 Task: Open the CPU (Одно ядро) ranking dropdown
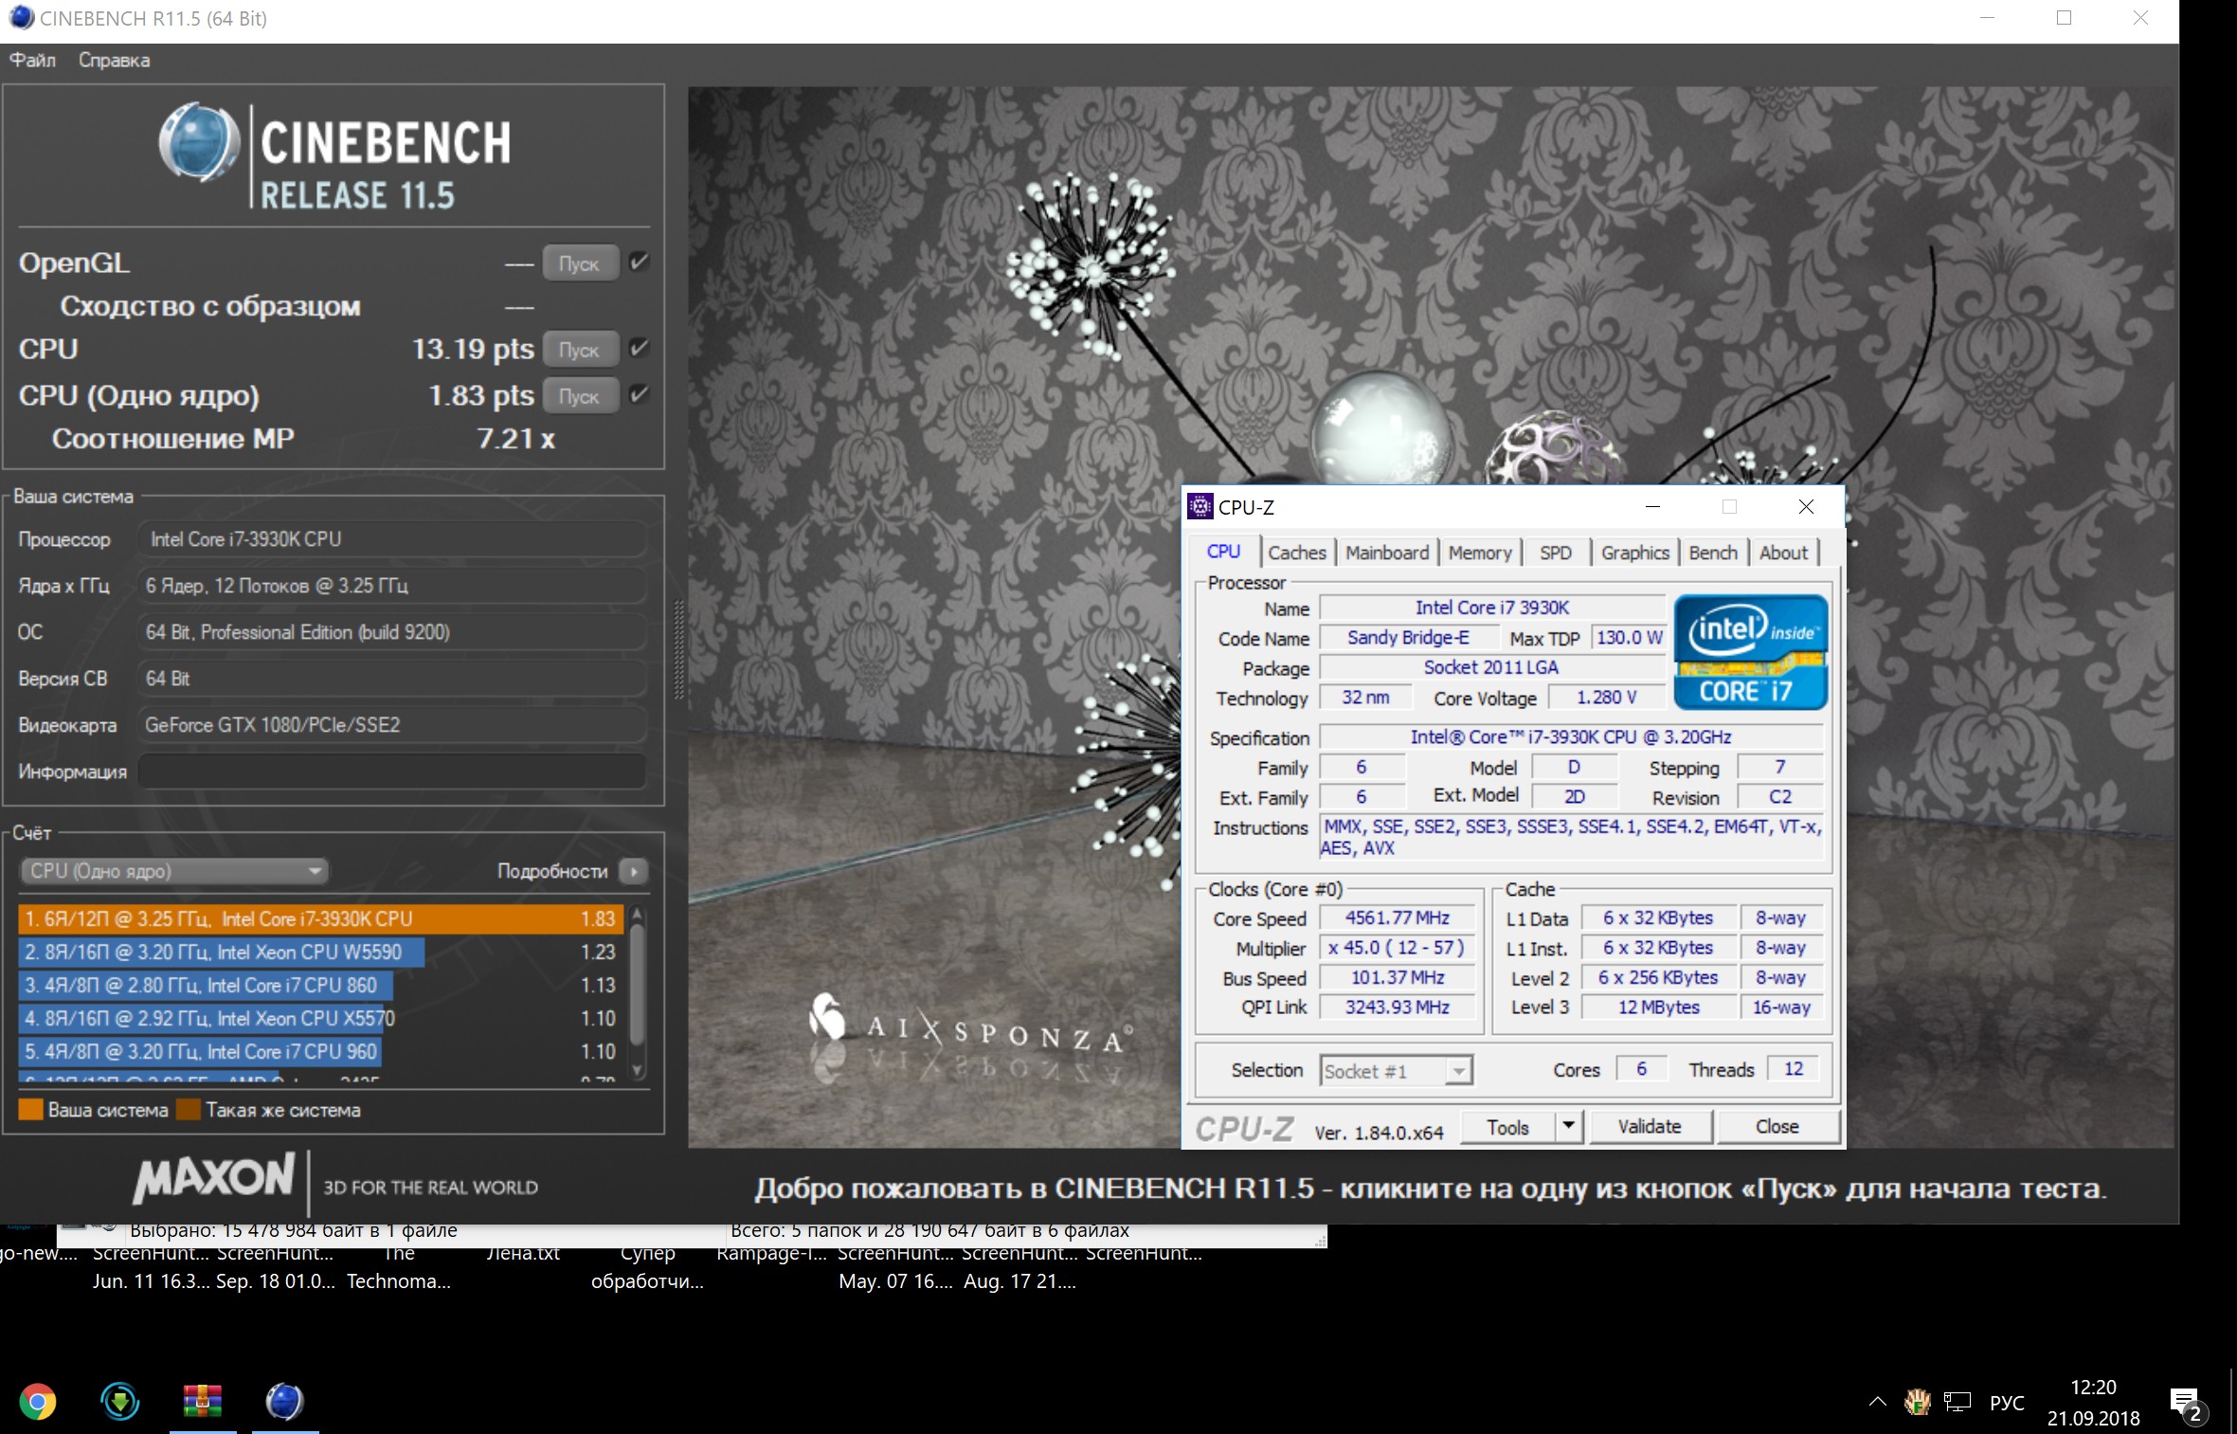[174, 870]
